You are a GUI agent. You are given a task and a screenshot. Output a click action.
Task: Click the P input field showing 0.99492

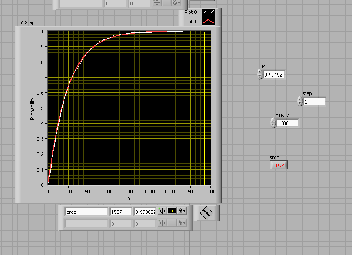coord(273,75)
